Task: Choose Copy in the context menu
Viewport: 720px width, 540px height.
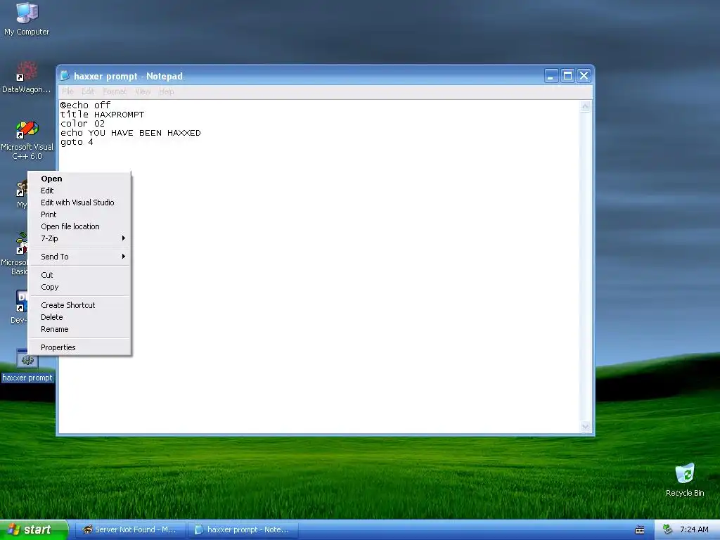Action: coord(79,287)
